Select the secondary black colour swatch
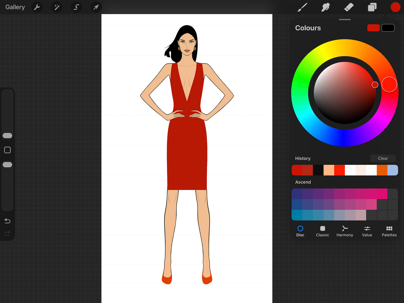This screenshot has height=303, width=404. pos(388,28)
